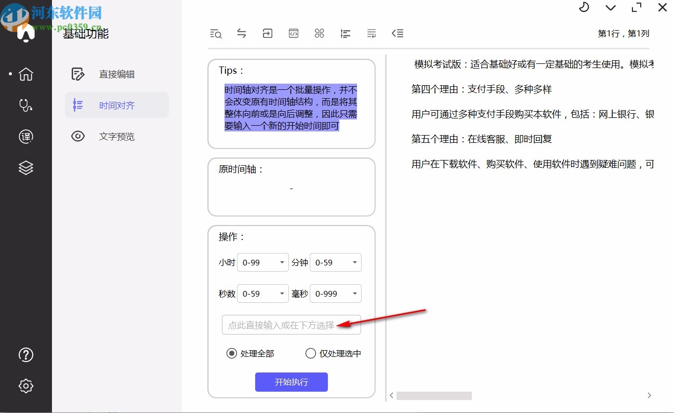674x413 pixels.
Task: Click the history/undo icon at top right
Action: [584, 8]
